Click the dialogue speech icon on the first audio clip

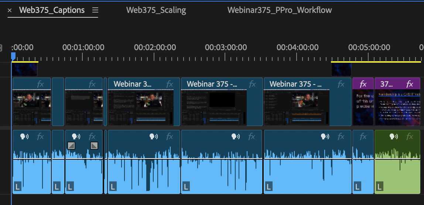tap(25, 136)
